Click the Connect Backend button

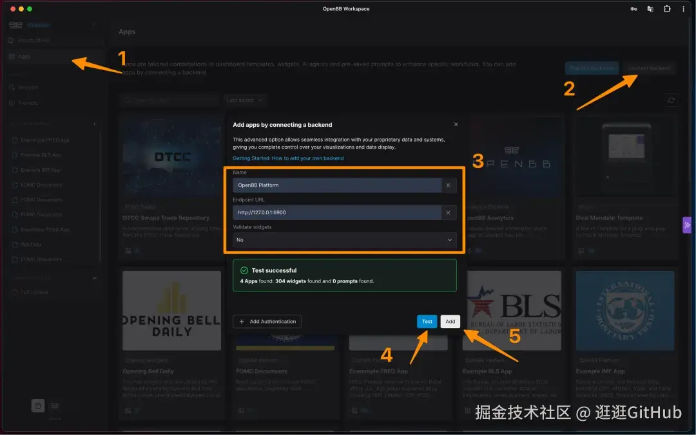(x=649, y=68)
